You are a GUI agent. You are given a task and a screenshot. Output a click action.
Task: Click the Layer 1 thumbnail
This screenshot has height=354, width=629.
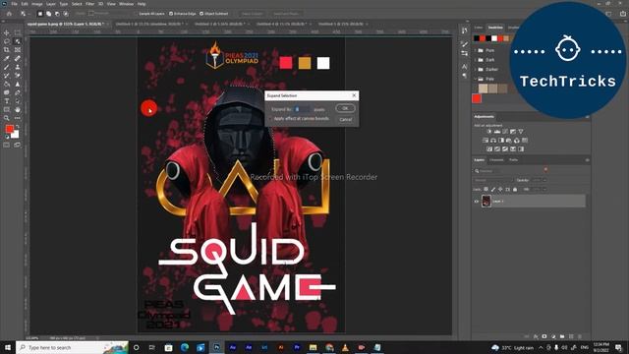(486, 201)
